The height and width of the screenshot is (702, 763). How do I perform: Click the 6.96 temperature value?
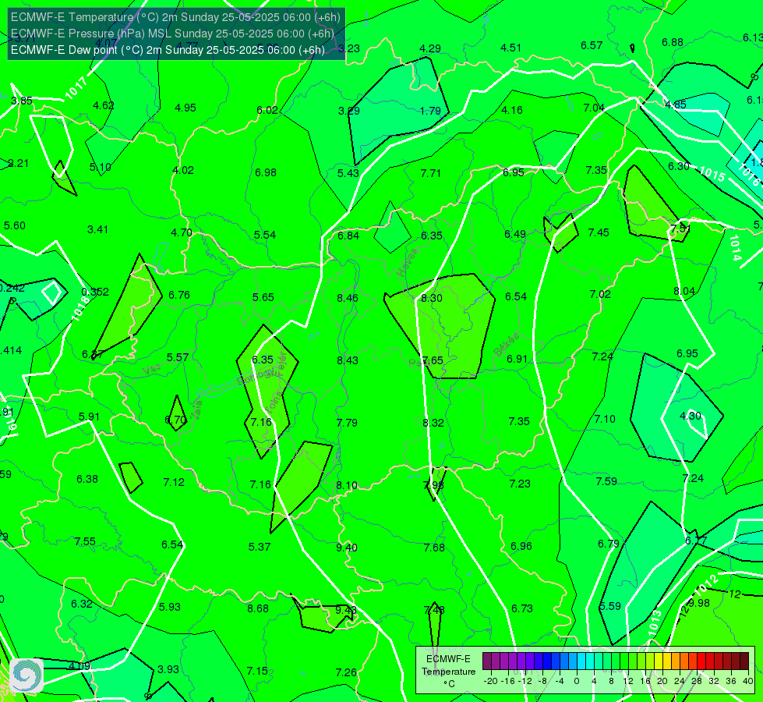coord(521,546)
